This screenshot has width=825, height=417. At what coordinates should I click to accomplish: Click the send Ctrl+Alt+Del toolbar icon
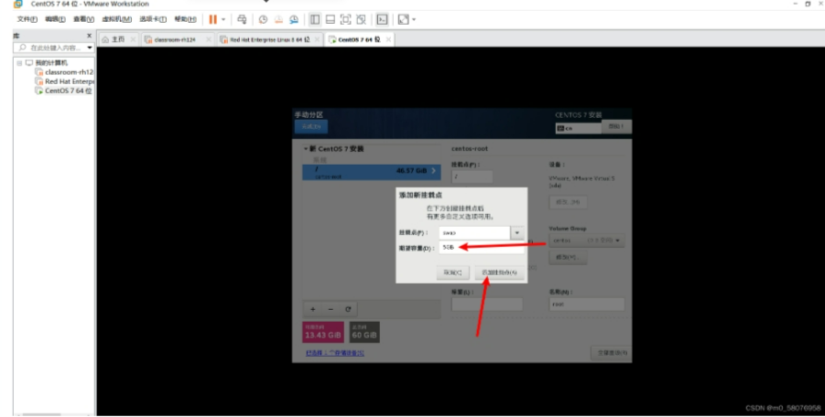(242, 19)
